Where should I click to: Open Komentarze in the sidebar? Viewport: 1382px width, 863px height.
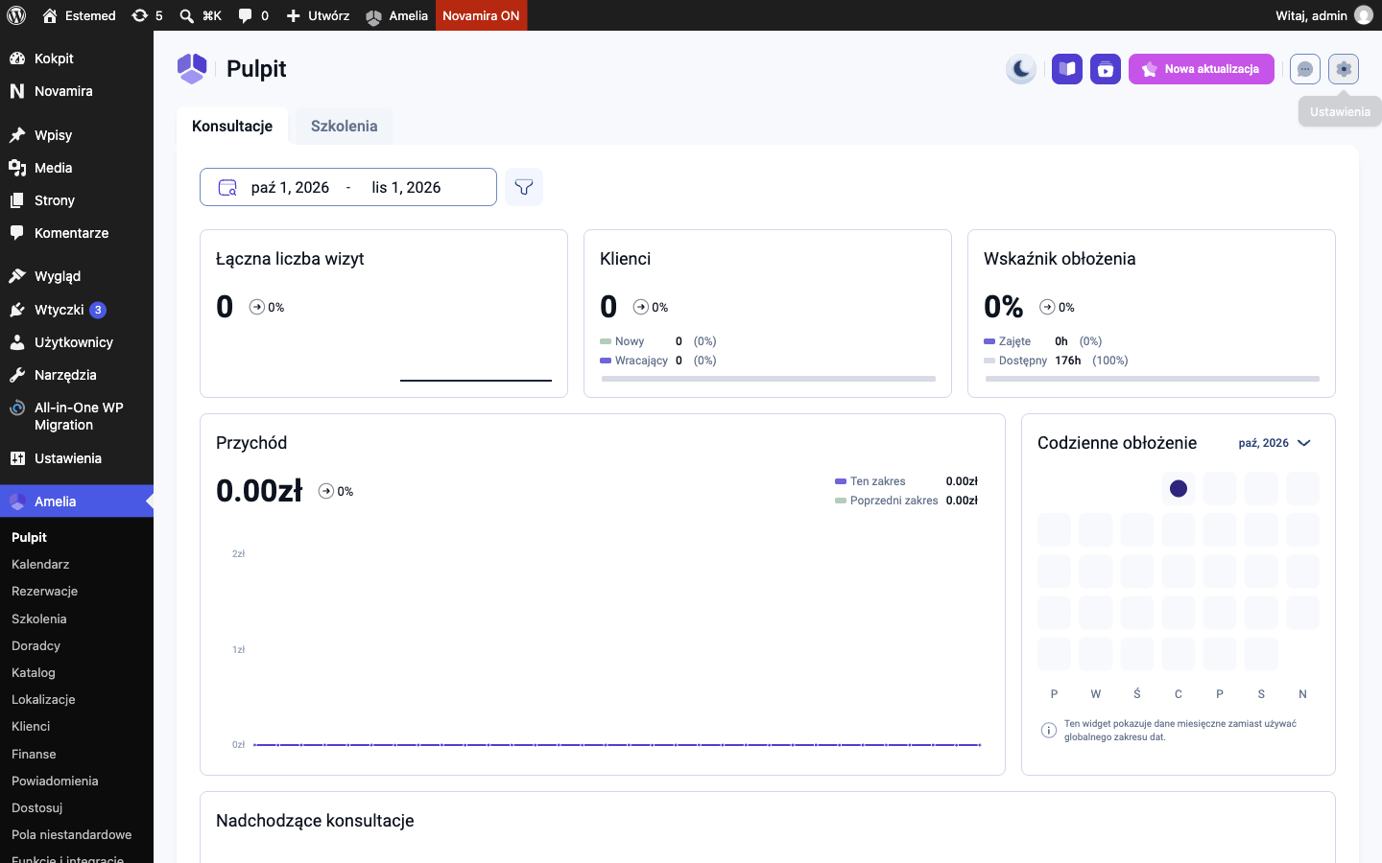click(77, 233)
